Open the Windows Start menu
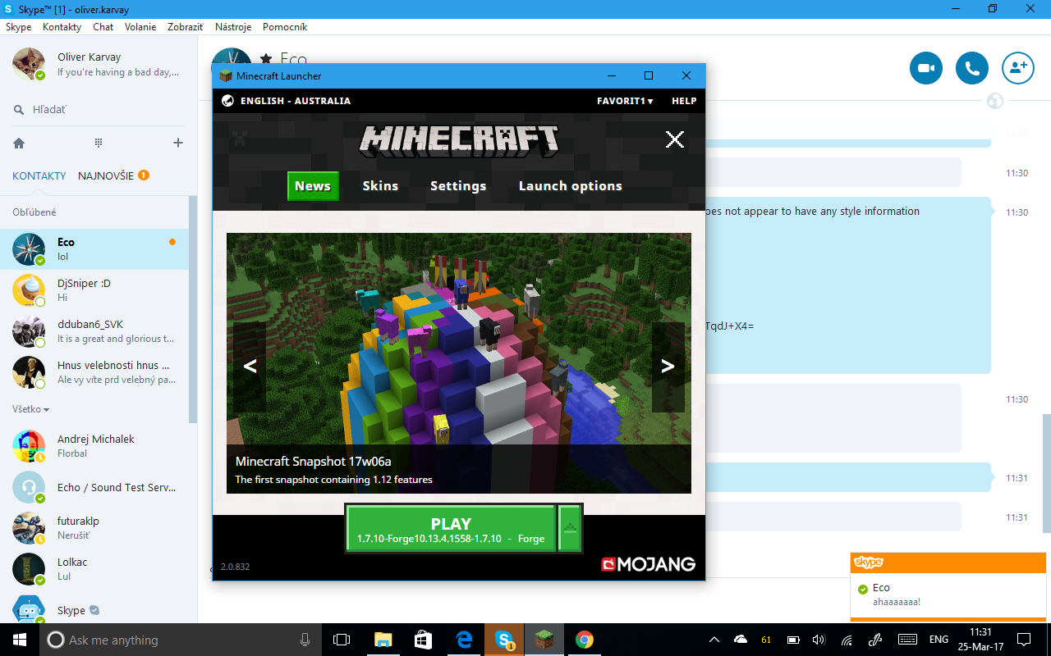 point(19,640)
